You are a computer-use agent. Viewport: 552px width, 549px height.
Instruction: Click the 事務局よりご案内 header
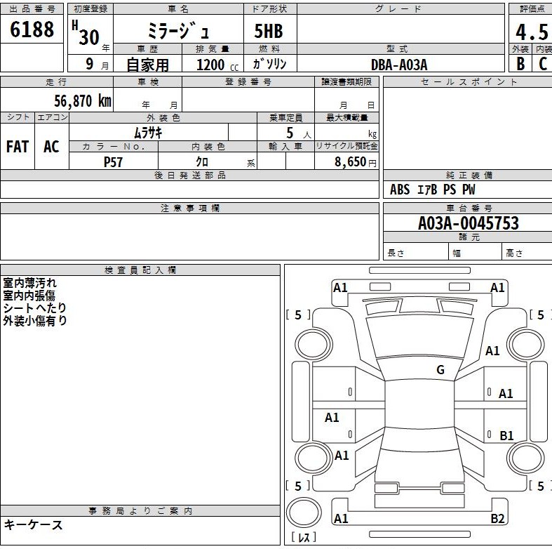(x=140, y=511)
